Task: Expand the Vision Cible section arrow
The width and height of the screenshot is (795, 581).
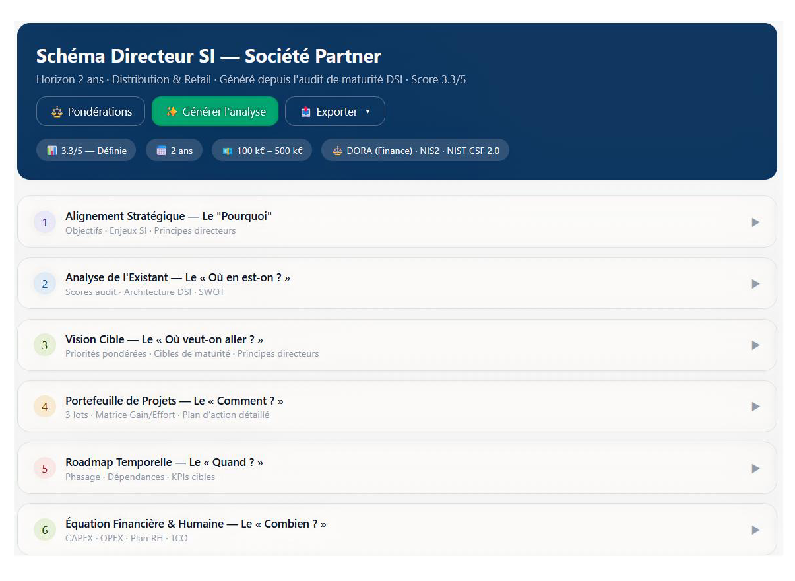Action: 755,345
